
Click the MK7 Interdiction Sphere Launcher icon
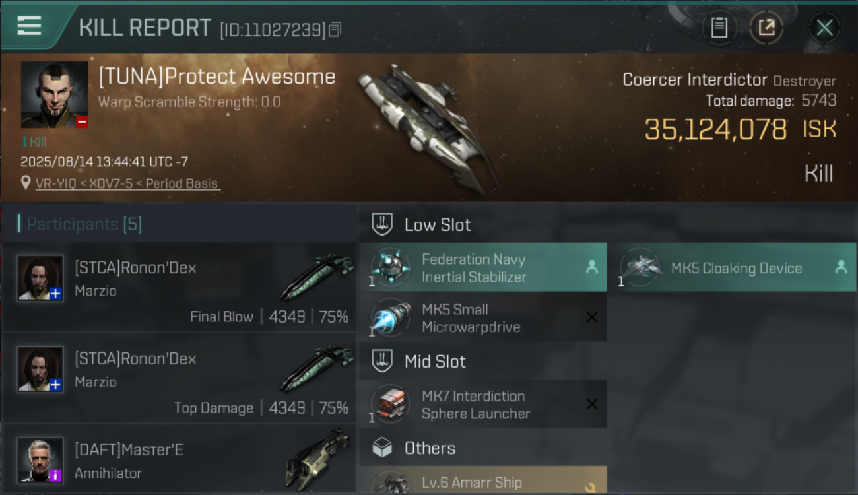point(391,404)
